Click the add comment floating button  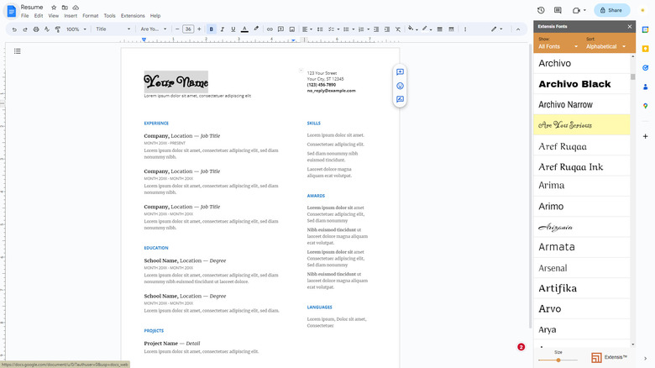tap(401, 72)
